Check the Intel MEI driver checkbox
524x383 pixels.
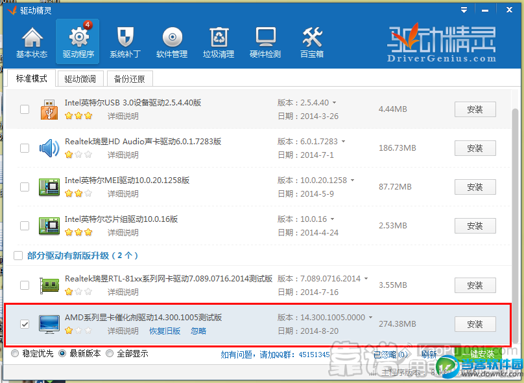click(x=25, y=187)
